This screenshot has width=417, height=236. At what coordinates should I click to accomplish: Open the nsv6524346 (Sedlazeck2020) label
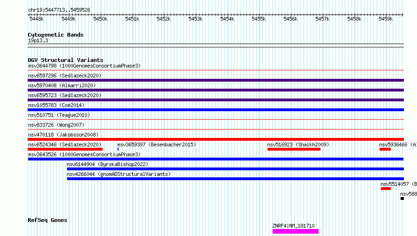[x=65, y=145]
